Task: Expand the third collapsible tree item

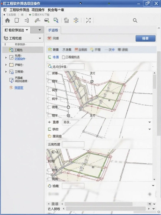Action: point(6,72)
